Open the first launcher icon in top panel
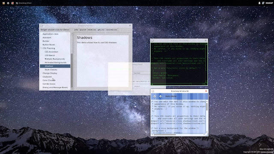 [3, 3]
